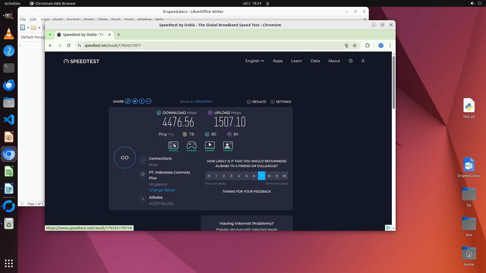Click the Change Server link
The height and width of the screenshot is (273, 486).
pos(162,190)
